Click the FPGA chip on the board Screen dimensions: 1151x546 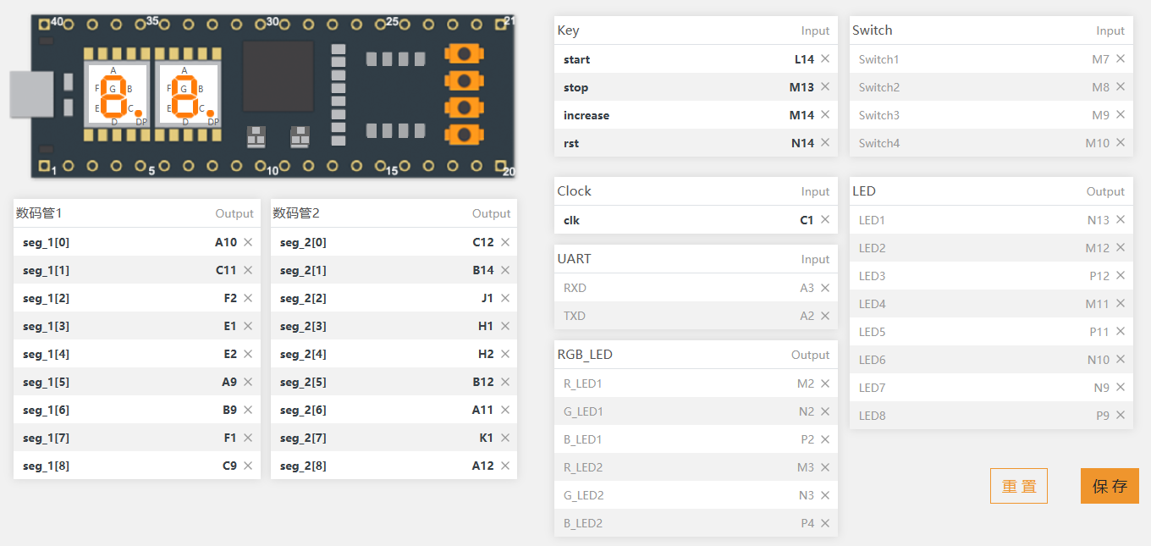[x=278, y=76]
